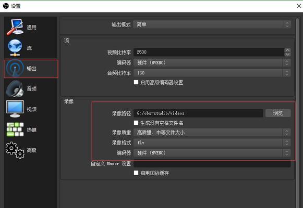Click the 录像路径 label text
303x208 pixels.
(x=122, y=113)
